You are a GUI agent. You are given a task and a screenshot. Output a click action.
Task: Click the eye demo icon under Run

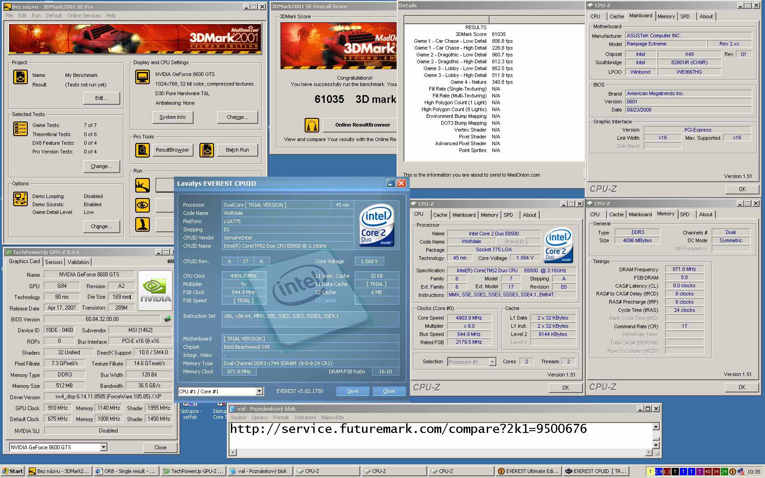tap(143, 205)
